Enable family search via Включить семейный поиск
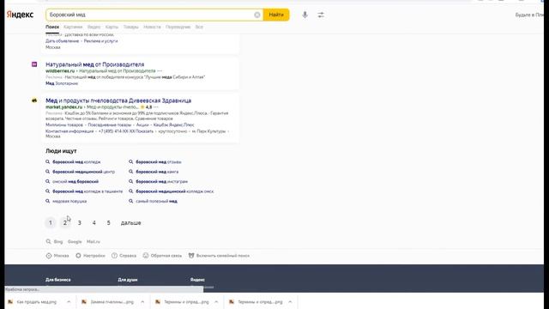This screenshot has width=549, height=309. (x=220, y=256)
